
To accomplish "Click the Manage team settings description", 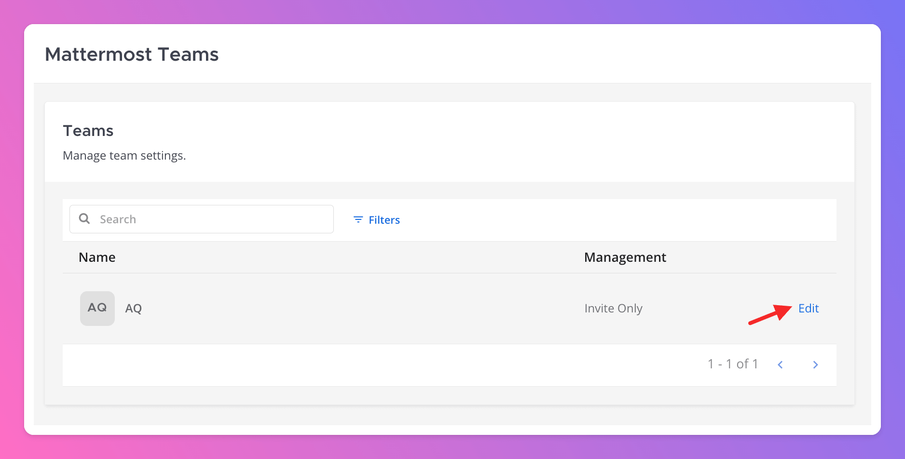I will tap(124, 156).
